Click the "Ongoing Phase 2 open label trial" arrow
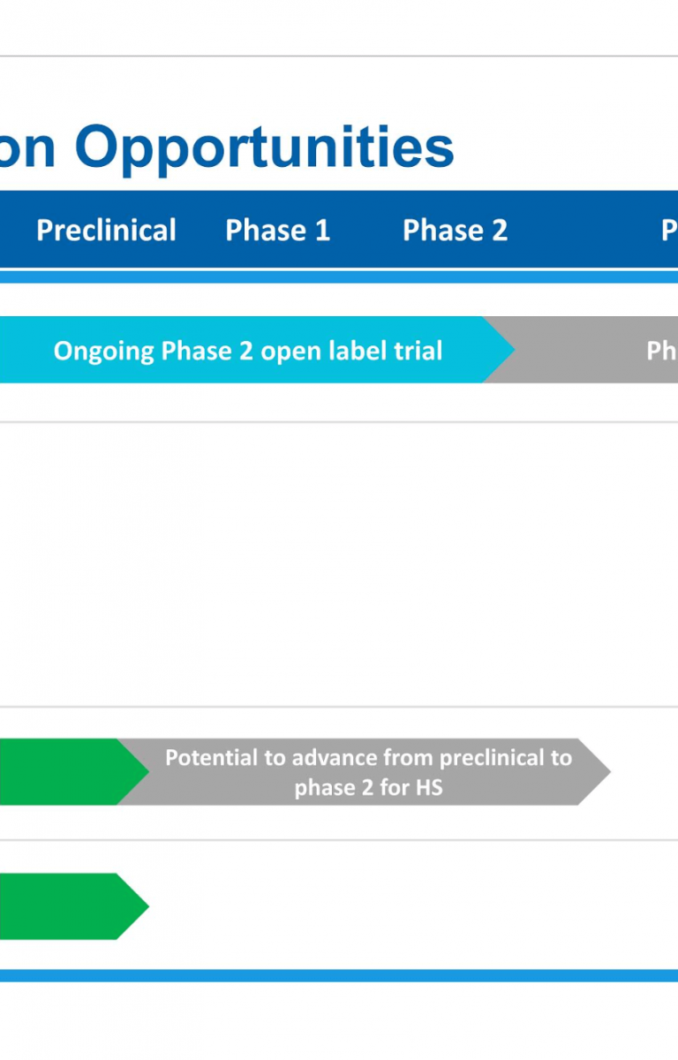Viewport: 678px width, 1060px height. coord(247,351)
